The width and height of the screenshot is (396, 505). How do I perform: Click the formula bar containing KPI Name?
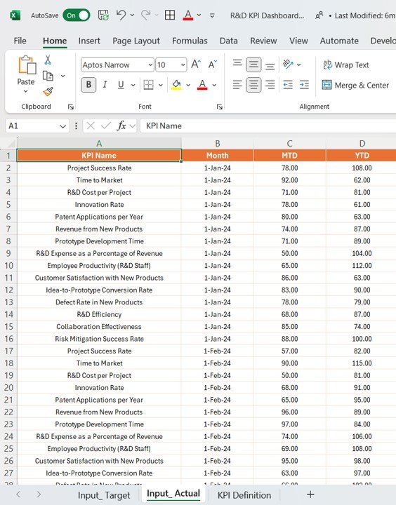pyautogui.click(x=268, y=126)
